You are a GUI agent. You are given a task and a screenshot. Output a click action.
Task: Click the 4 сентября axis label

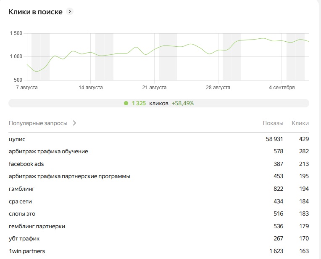click(282, 88)
